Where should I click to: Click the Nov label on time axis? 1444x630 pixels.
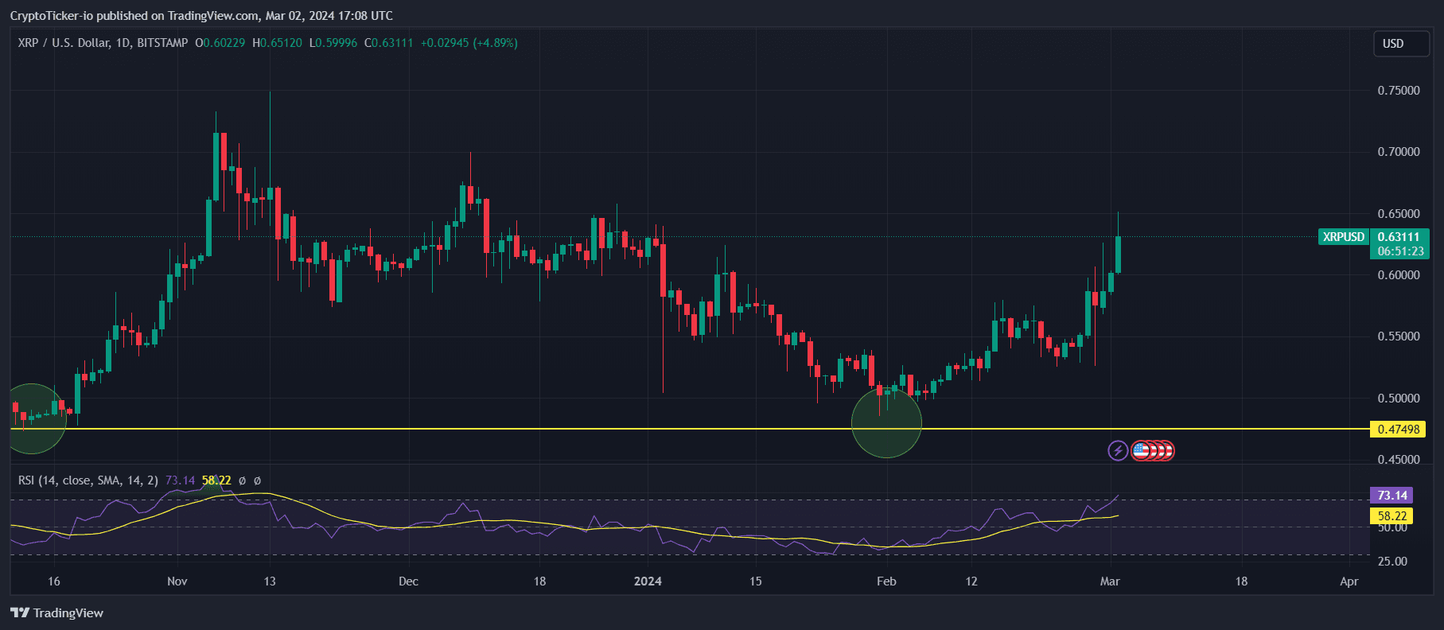coord(177,581)
